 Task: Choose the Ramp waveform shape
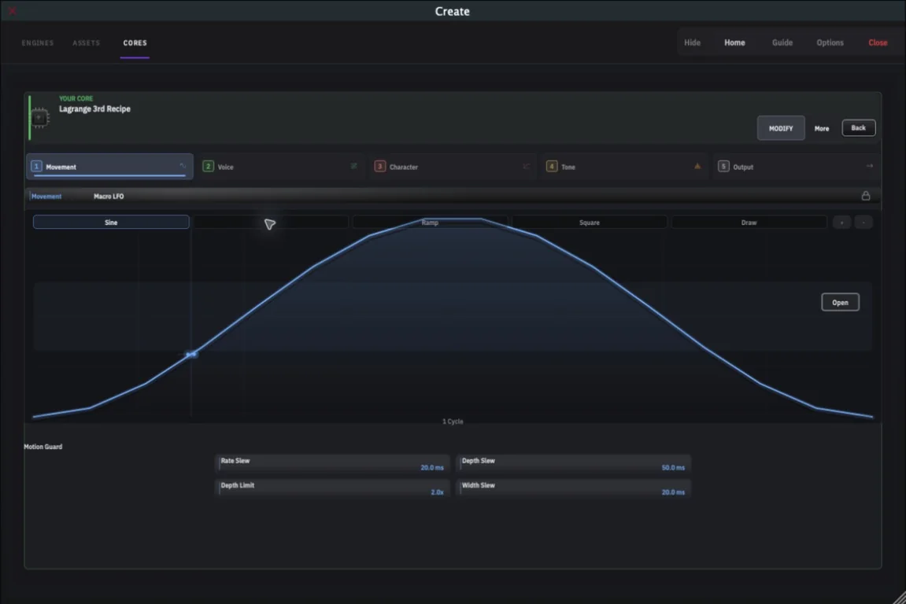[430, 223]
